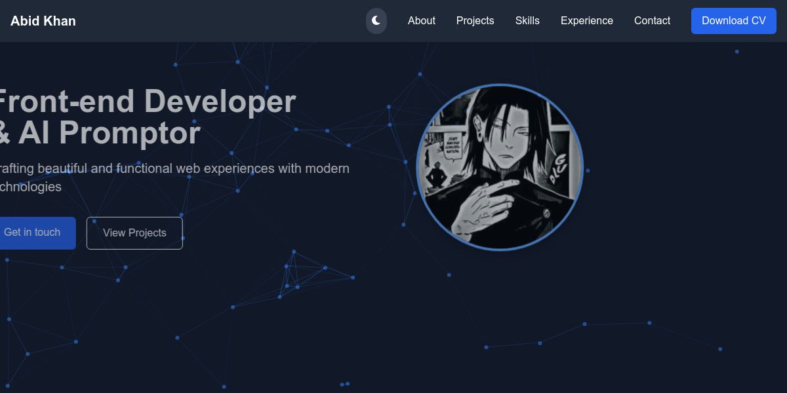Screen dimensions: 787x393
Task: Click the 'functional web experiences with modern' tagline
Action: [x=233, y=168]
